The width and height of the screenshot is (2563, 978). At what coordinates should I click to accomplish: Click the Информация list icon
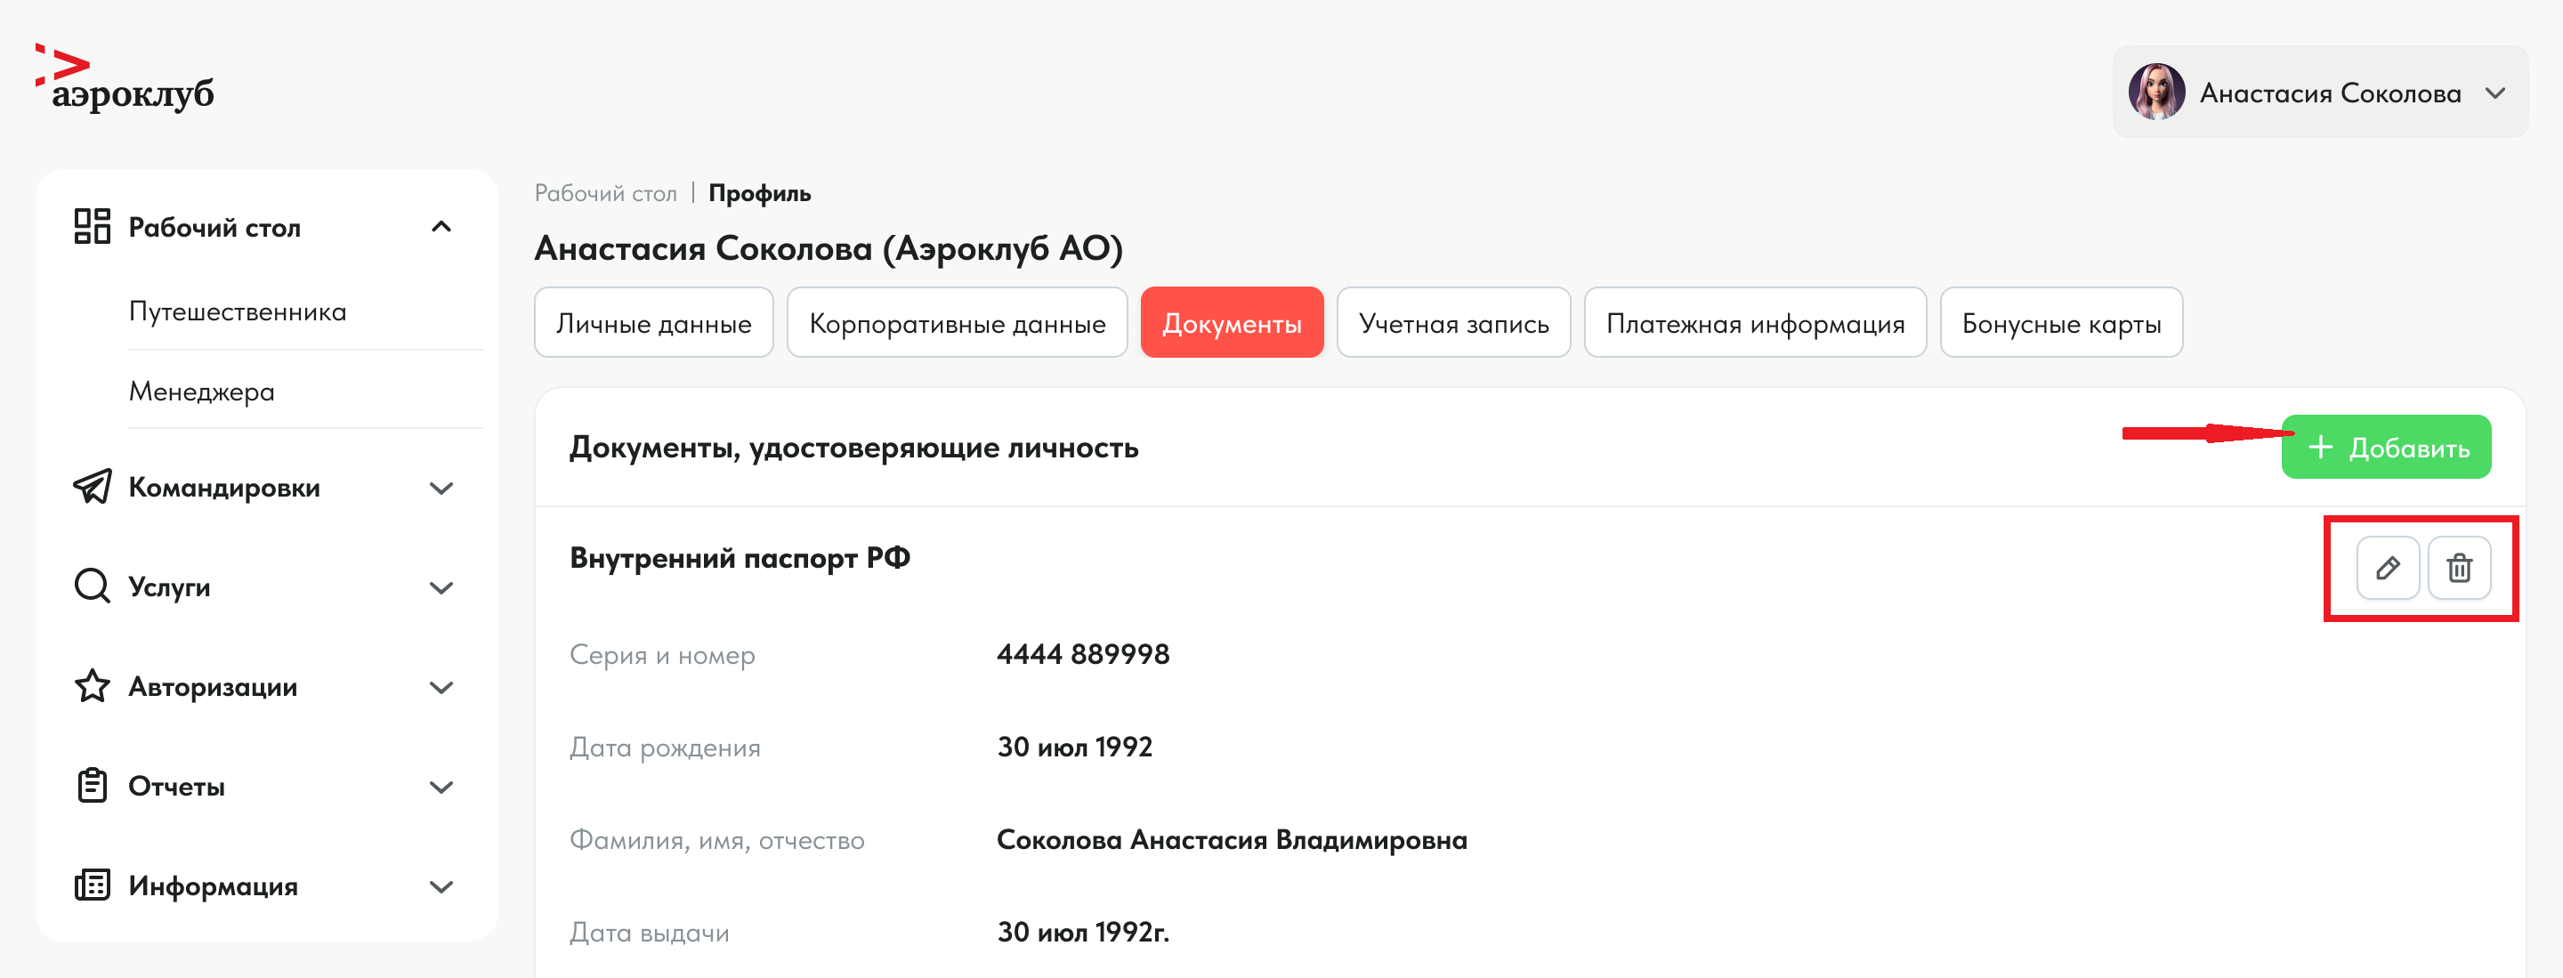[x=92, y=885]
